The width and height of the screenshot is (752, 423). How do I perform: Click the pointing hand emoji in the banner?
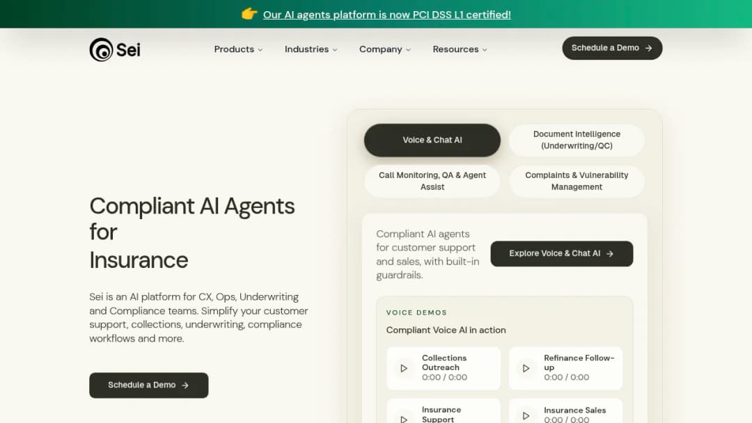click(249, 14)
